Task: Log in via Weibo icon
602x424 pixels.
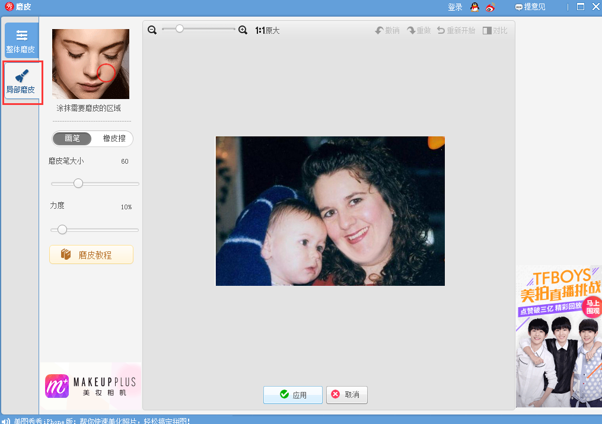Action: point(490,7)
